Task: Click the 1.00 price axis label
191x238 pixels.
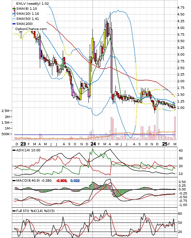Action: (x=181, y=108)
